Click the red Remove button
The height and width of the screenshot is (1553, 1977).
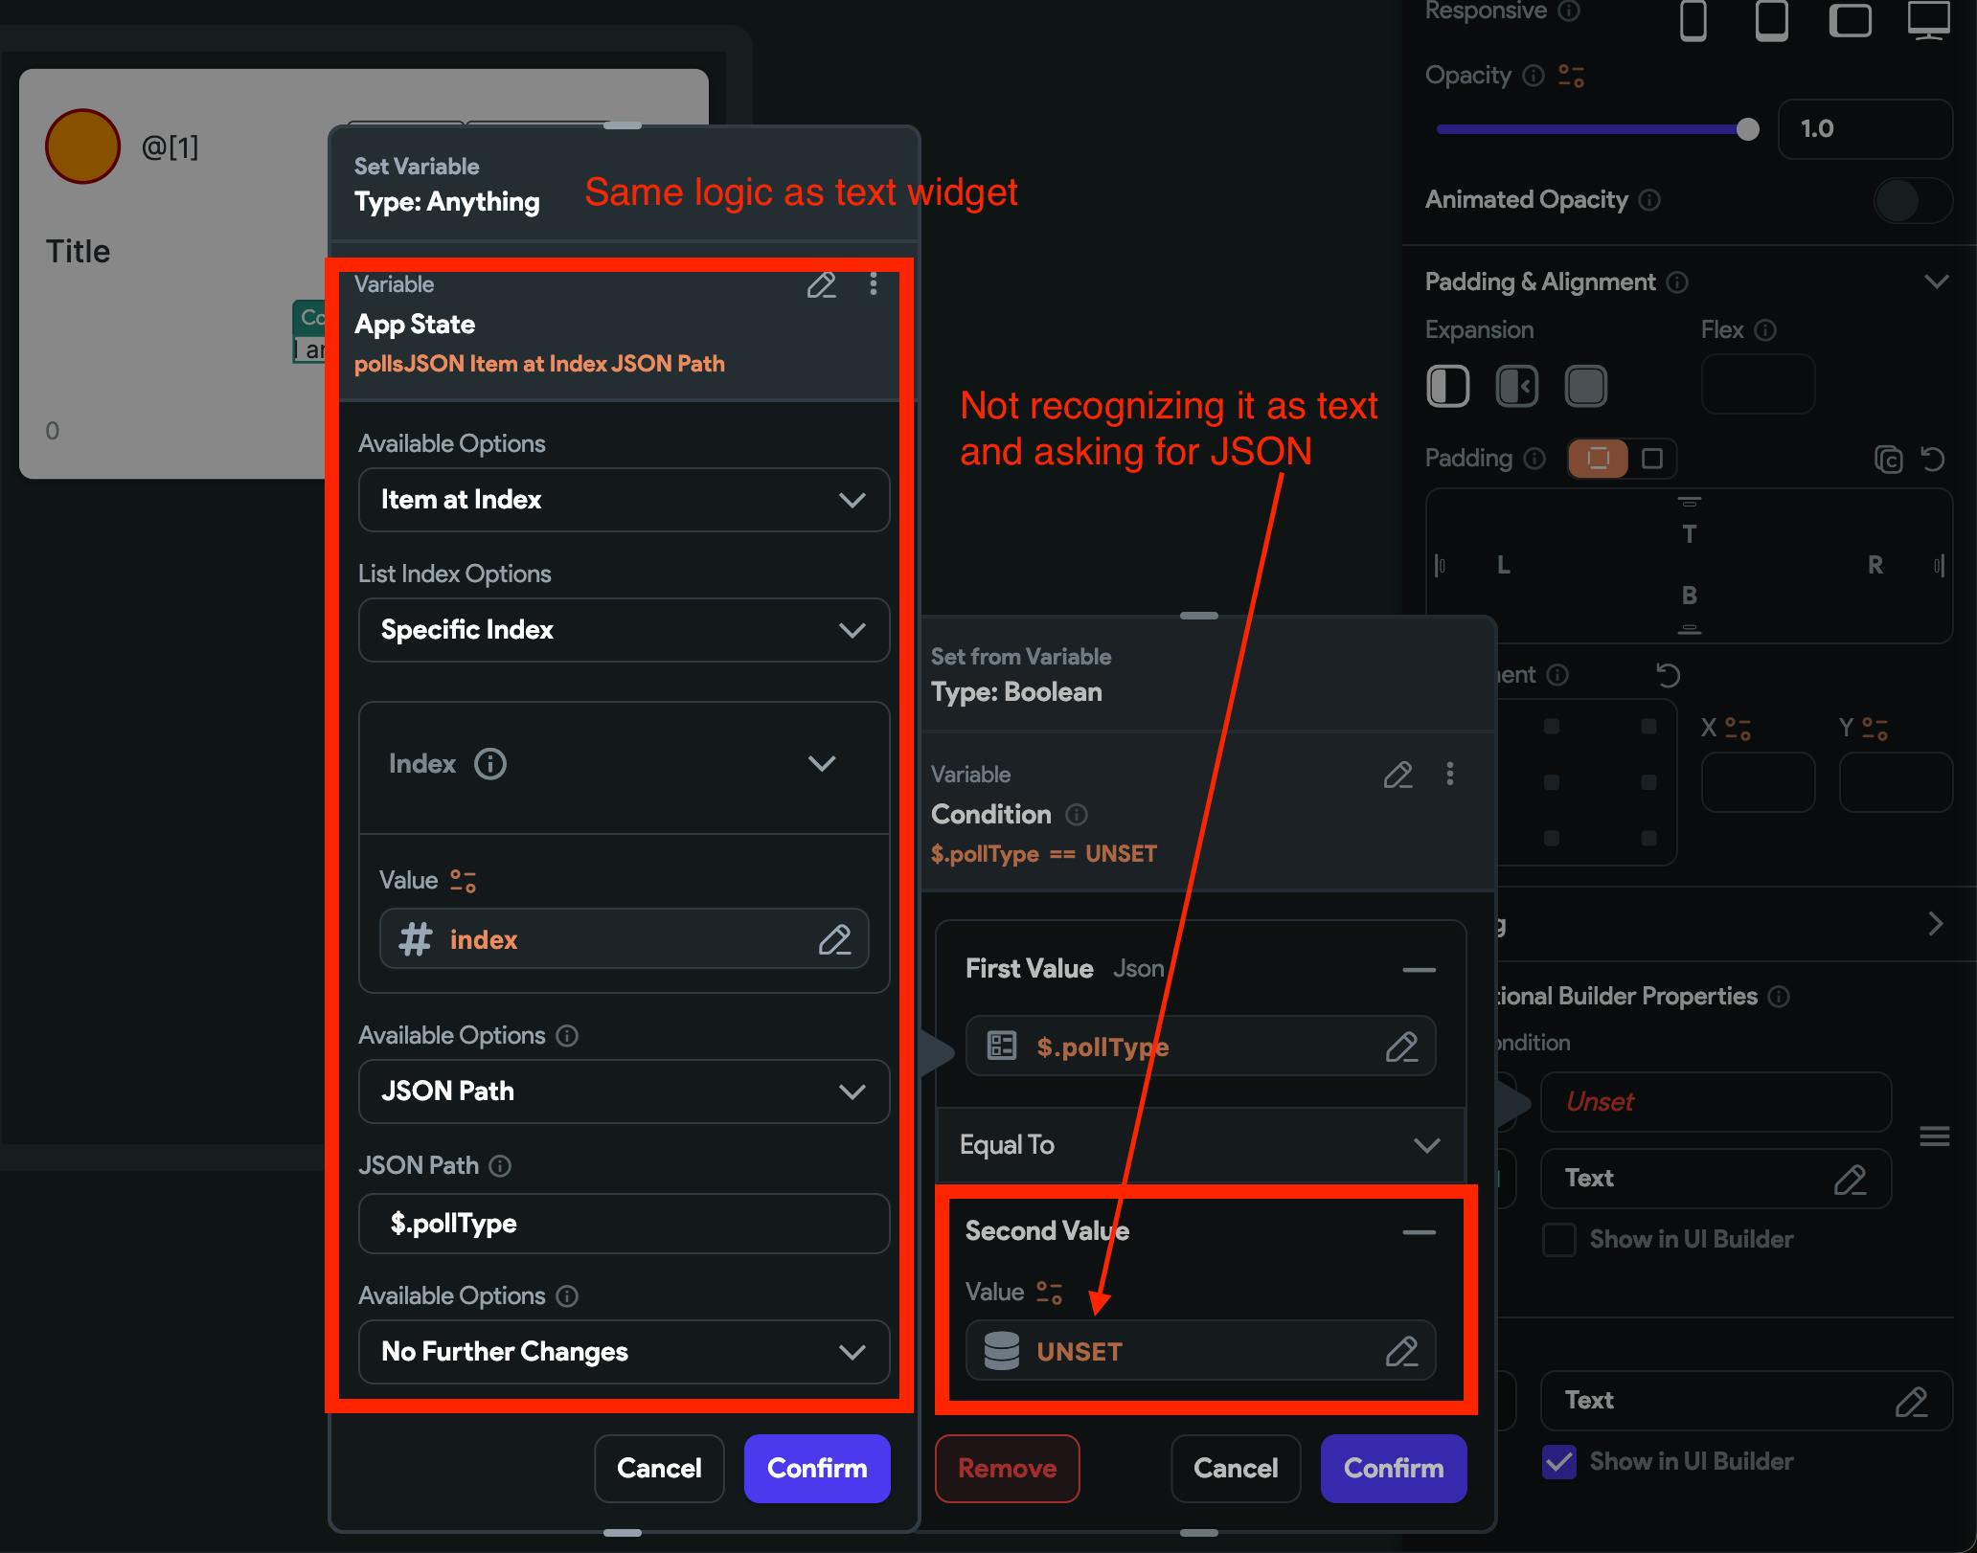(1007, 1468)
